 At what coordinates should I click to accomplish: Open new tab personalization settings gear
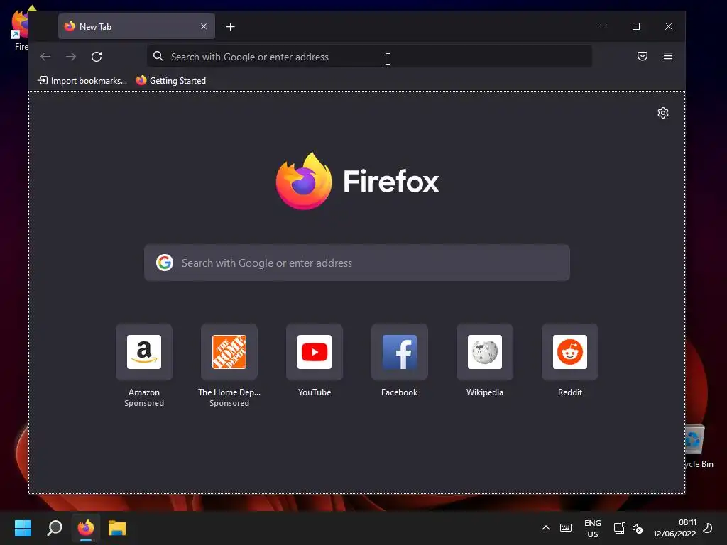pyautogui.click(x=663, y=113)
